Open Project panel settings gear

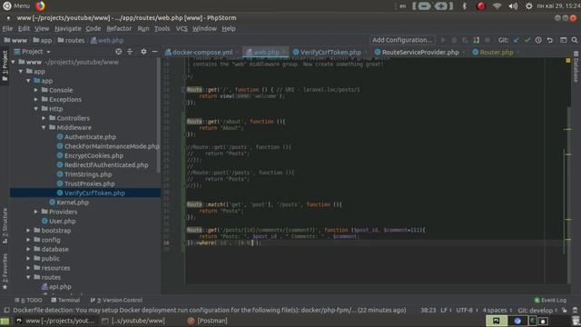[143, 52]
